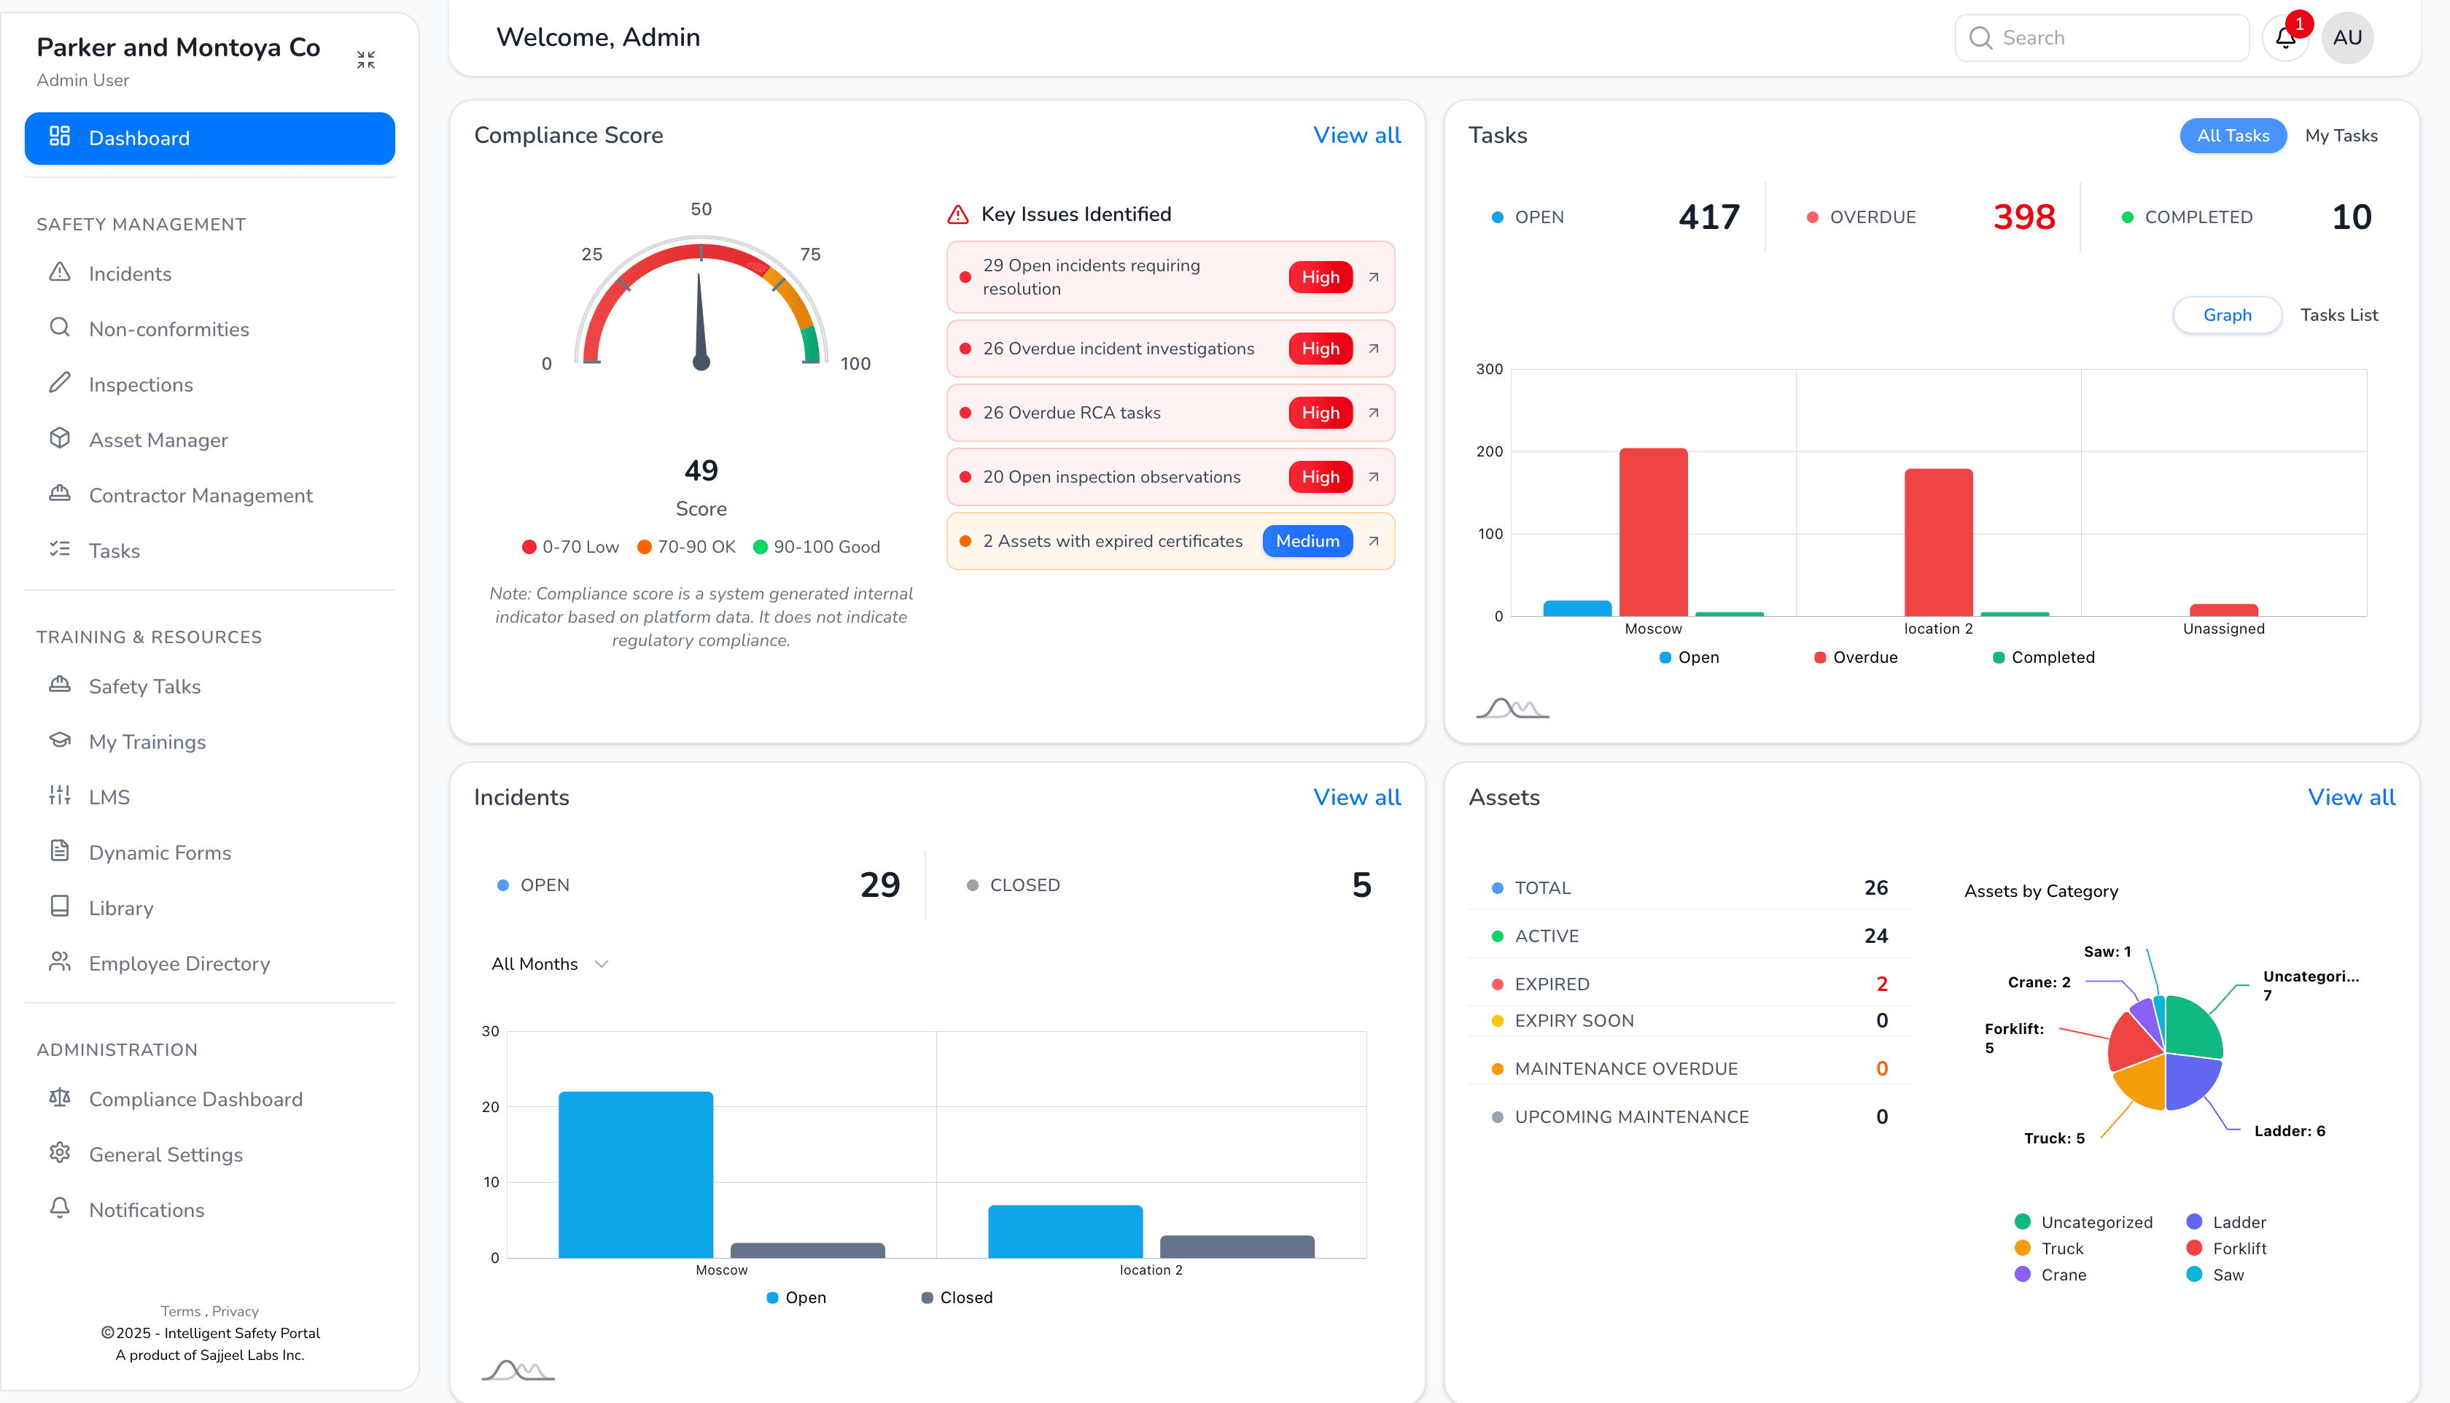Open the Notifications bell icon
Viewport: 2450px width, 1403px height.
coord(60,1209)
